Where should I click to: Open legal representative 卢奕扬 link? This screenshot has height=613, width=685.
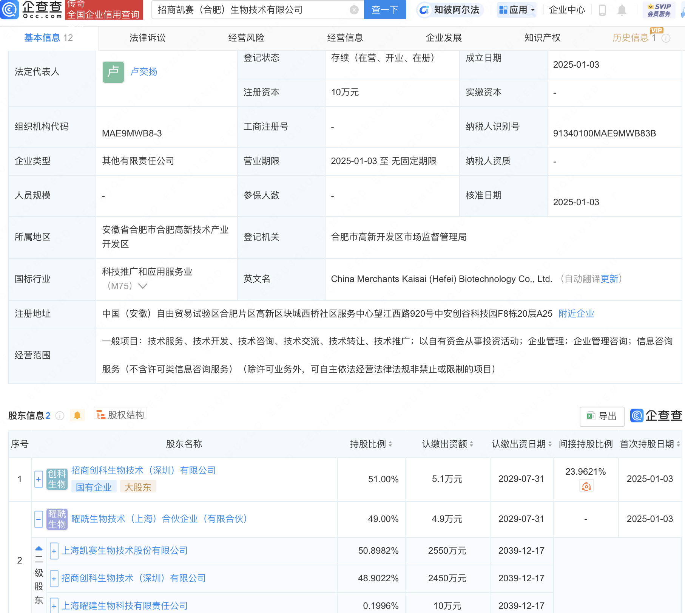[143, 72]
